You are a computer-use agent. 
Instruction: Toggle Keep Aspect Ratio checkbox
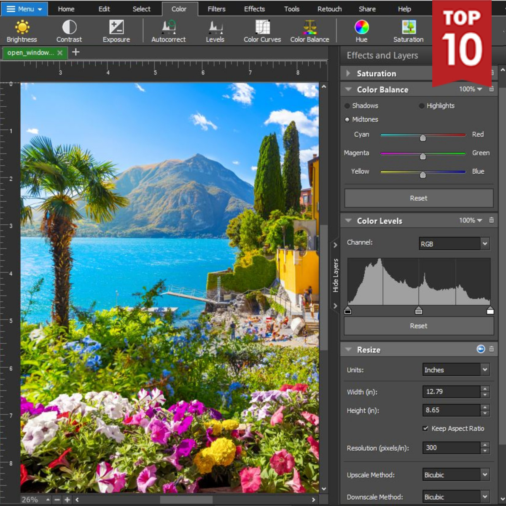coord(425,428)
